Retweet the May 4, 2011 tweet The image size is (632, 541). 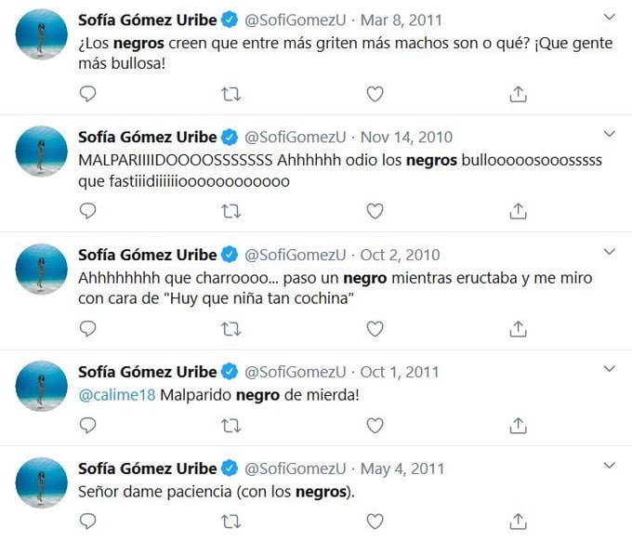tap(231, 520)
